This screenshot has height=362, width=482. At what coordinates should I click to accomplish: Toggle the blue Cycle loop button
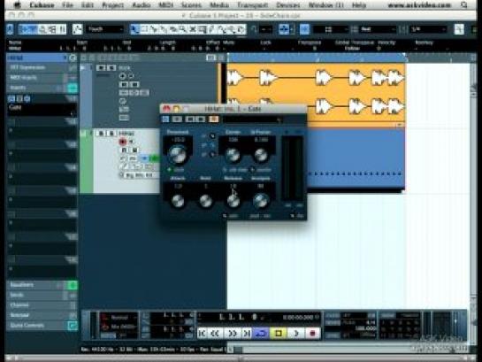261,334
